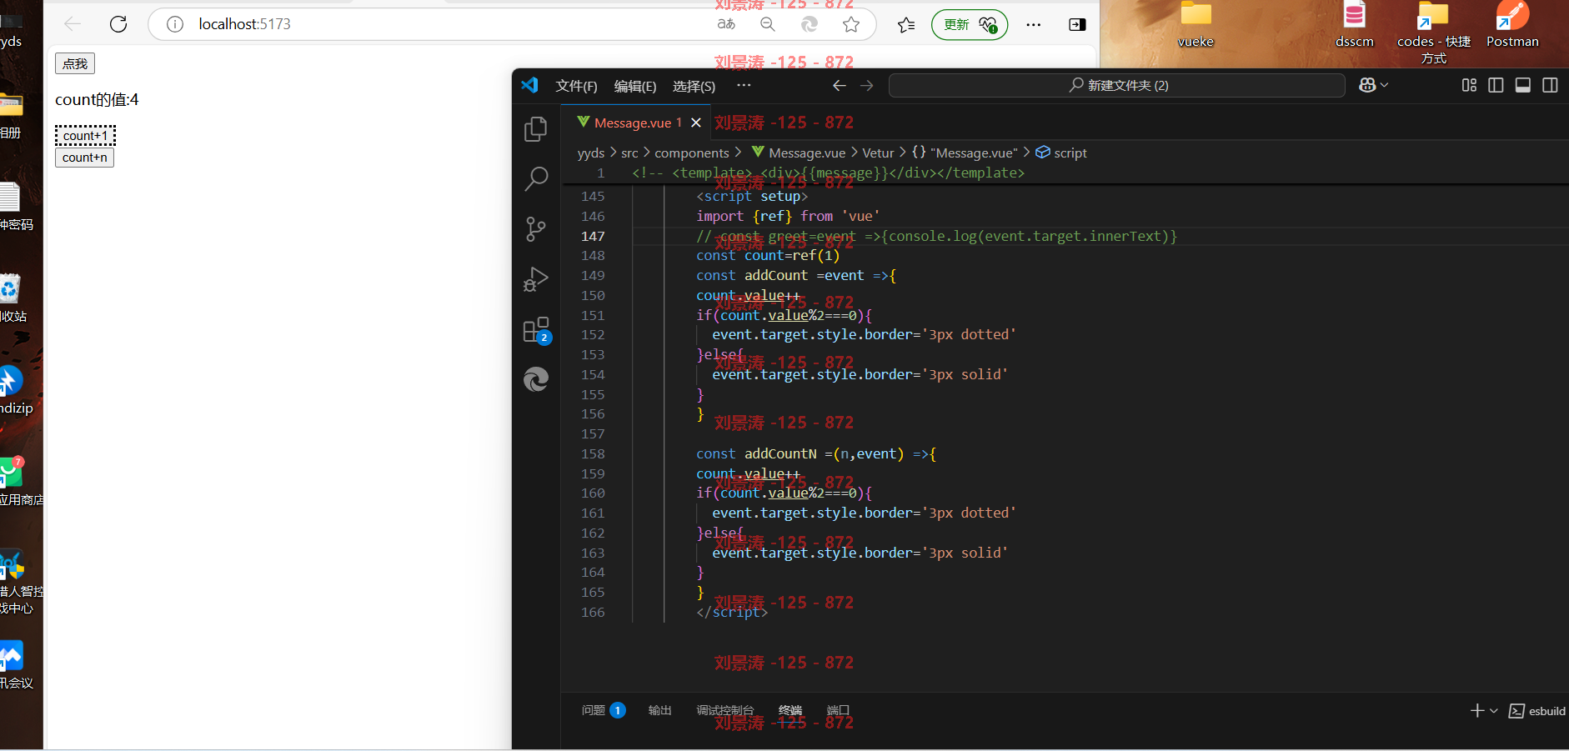Go forward with VS Code navigation arrow

(x=867, y=86)
